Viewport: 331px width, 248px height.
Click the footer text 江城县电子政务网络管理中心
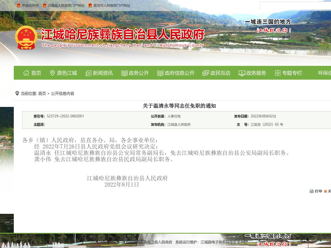click(x=224, y=242)
